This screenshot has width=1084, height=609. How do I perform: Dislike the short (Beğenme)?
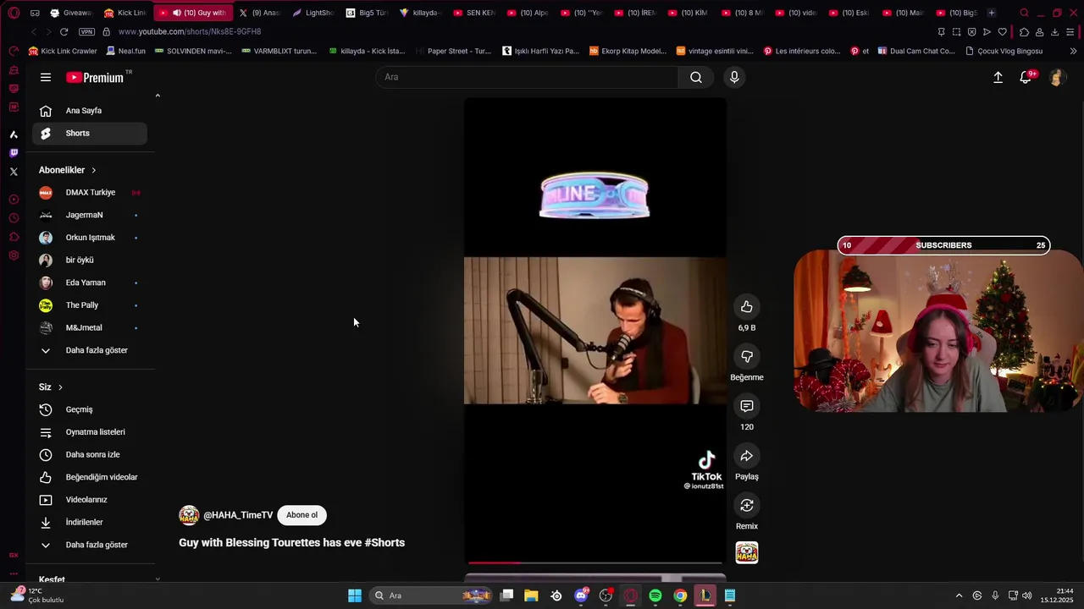tap(746, 357)
